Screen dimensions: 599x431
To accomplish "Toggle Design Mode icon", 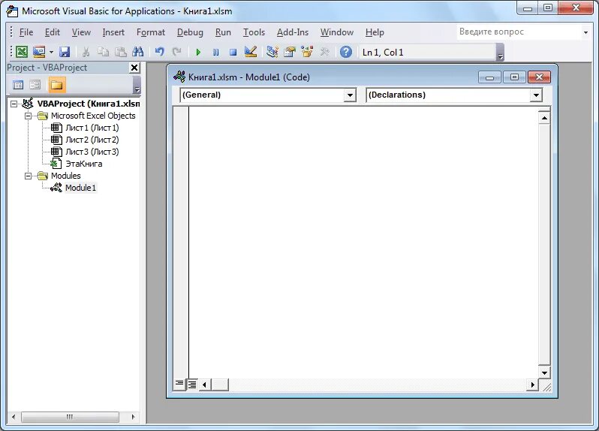I will pos(251,52).
